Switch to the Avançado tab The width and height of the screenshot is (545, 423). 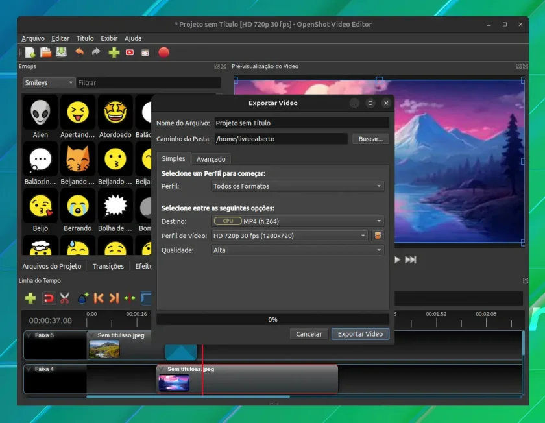[x=211, y=159]
